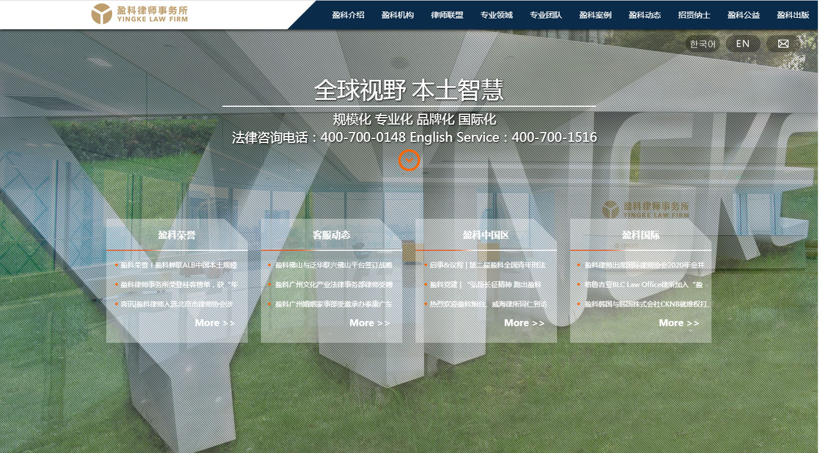Image resolution: width=819 pixels, height=453 pixels.
Task: Open 招贤纳士 recruitment page
Action: click(694, 16)
